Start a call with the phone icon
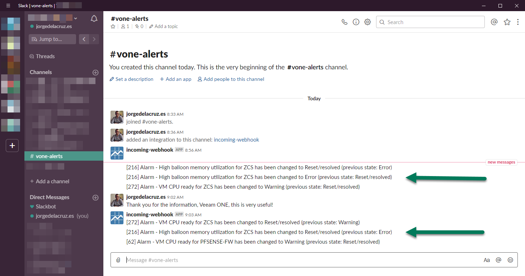The width and height of the screenshot is (525, 276). point(344,22)
